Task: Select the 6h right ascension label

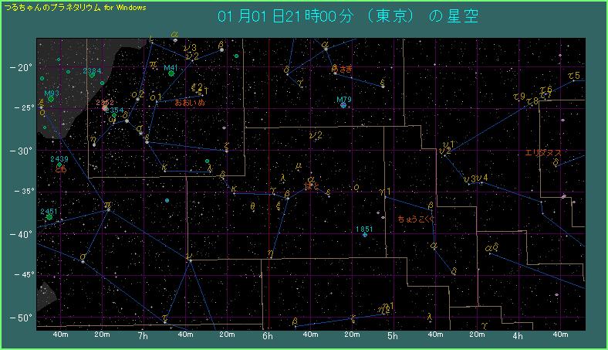Action: click(x=268, y=337)
